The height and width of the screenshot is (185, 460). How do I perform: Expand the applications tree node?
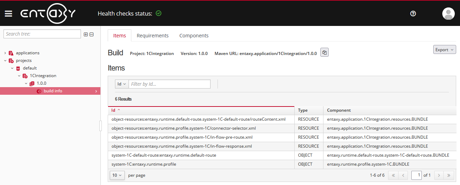point(5,53)
